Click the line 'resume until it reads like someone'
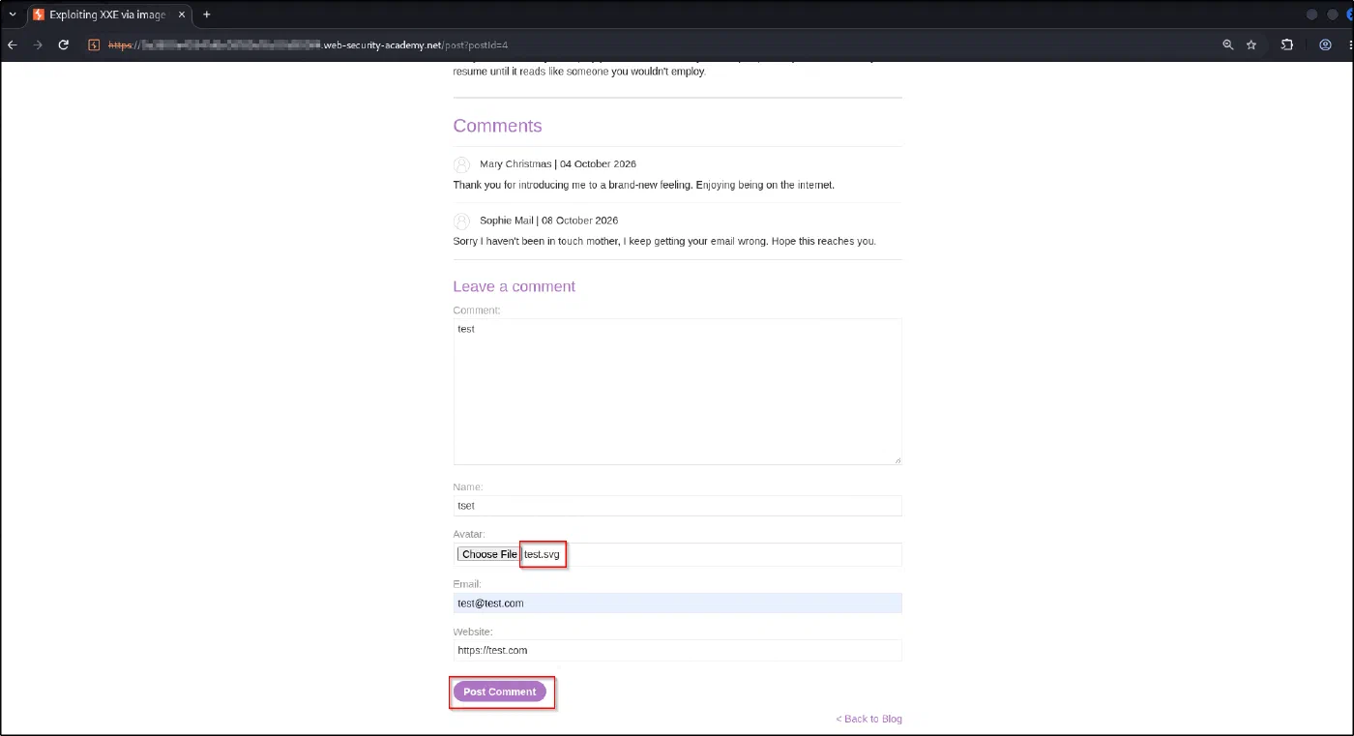The image size is (1354, 736). (x=579, y=72)
